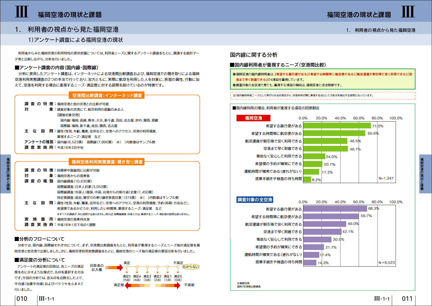432x306 pixels.
Task: Click the green bar for 希望する時間帯に航空便がある
Action: [334, 133]
